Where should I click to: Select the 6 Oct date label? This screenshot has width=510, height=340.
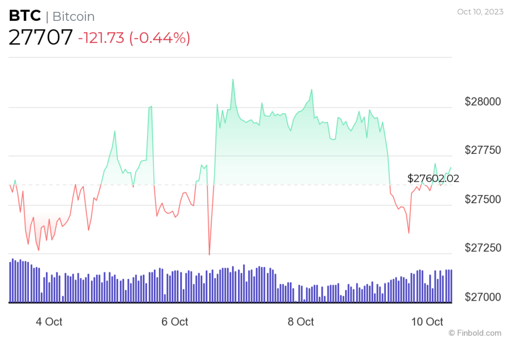[175, 322]
